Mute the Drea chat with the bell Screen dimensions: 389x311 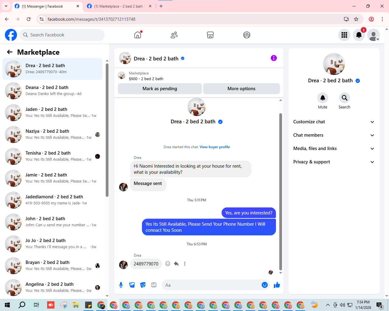[x=323, y=98]
